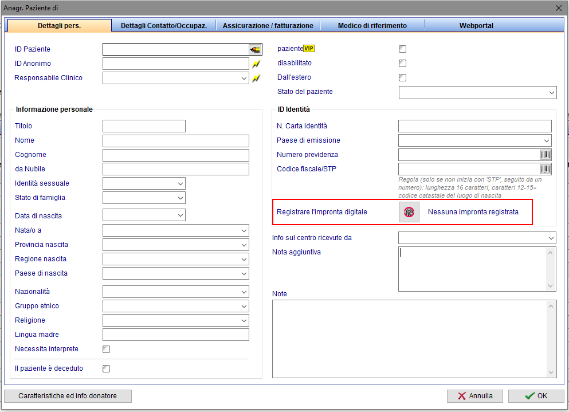Viewport: 569px width, 412px height.
Task: Click the 'Registrare l'impronta digitale' label
Action: [322, 212]
